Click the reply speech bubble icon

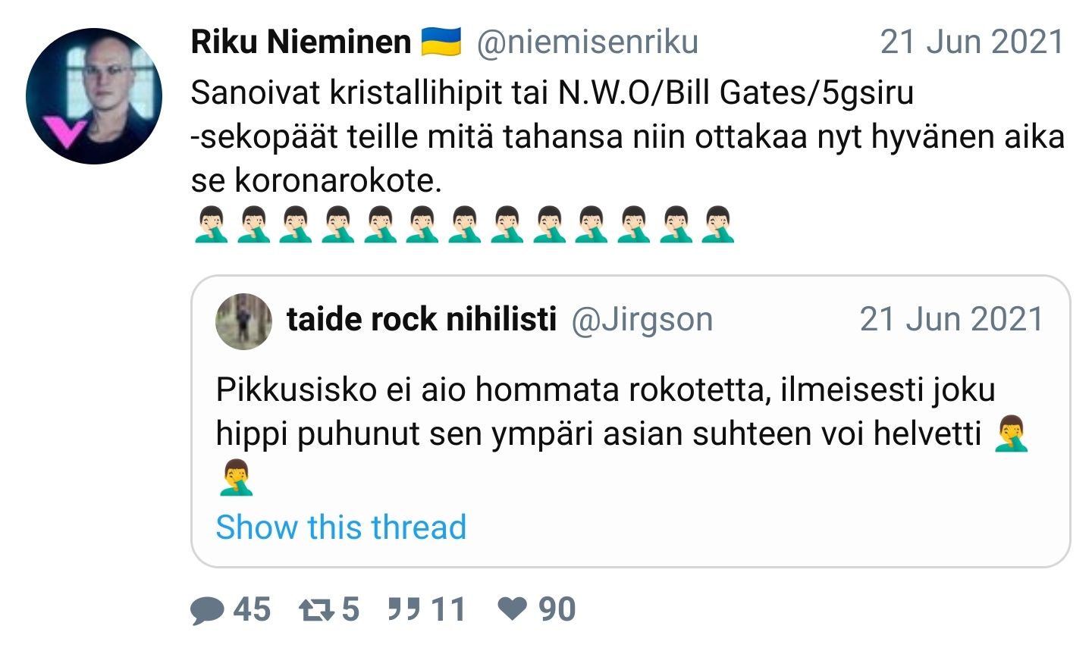click(207, 610)
